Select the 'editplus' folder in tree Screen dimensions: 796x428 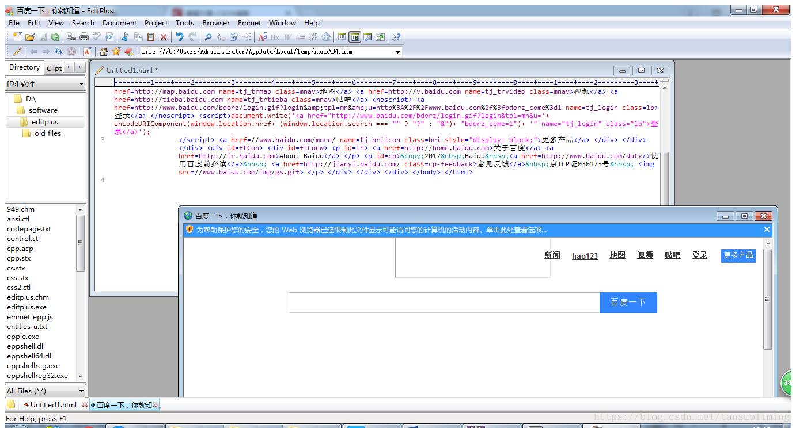click(45, 122)
